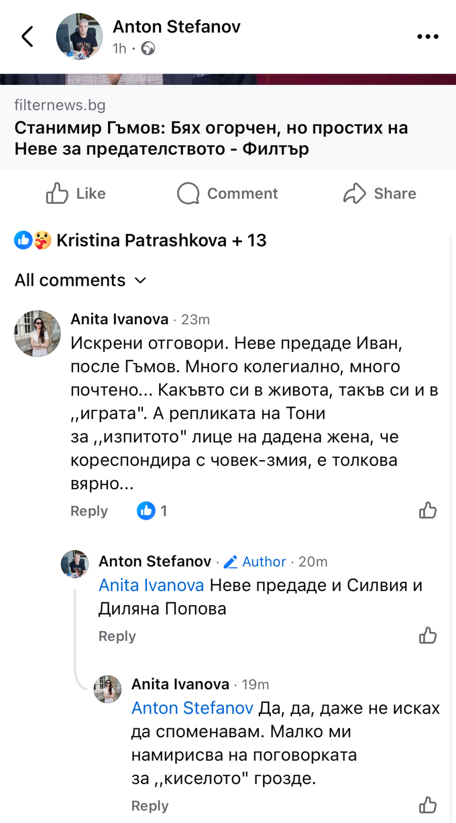This screenshot has height=823, width=456.
Task: Reply to Anton Stefanov's 20m comment
Action: tap(117, 636)
